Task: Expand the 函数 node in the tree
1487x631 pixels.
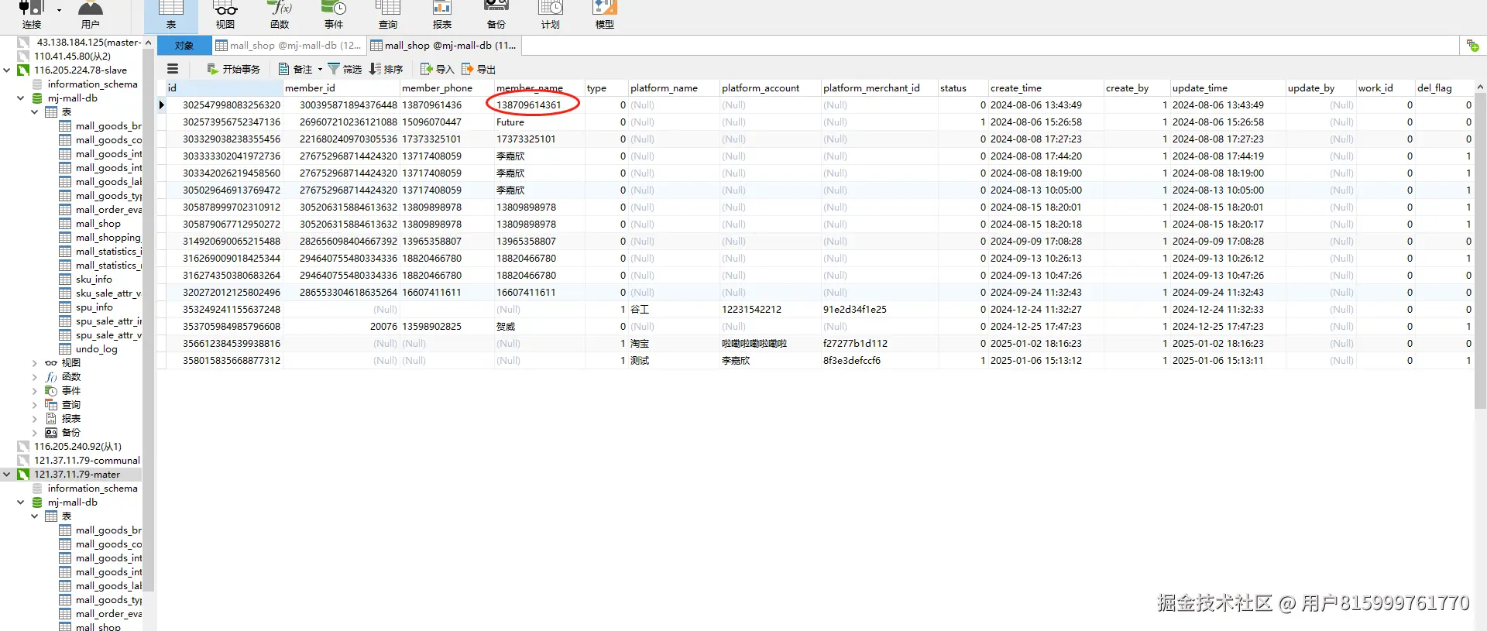Action: click(x=35, y=376)
